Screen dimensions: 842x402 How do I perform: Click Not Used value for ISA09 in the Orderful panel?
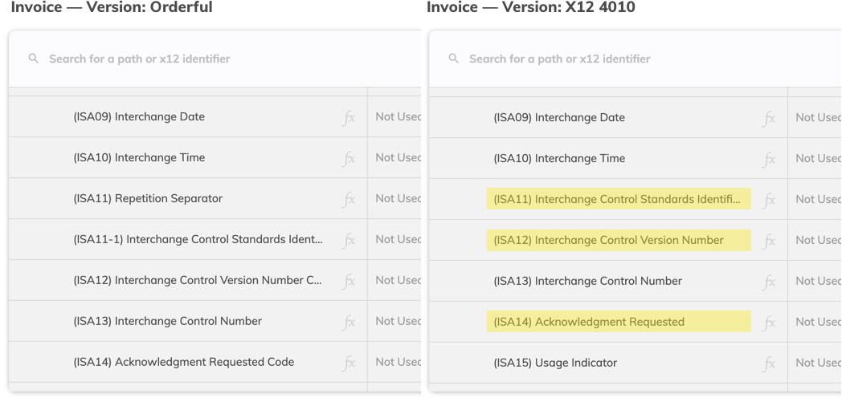(x=398, y=117)
